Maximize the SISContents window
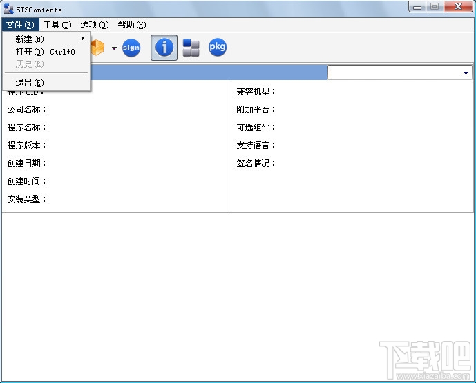This screenshot has width=476, height=383. 435,7
